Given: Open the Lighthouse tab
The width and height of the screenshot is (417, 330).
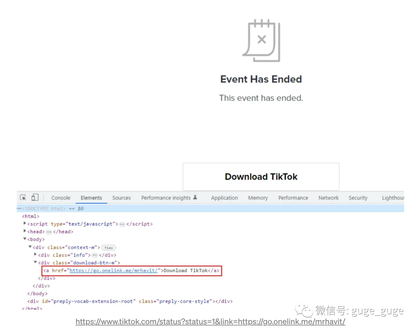Looking at the screenshot, I should (x=393, y=198).
